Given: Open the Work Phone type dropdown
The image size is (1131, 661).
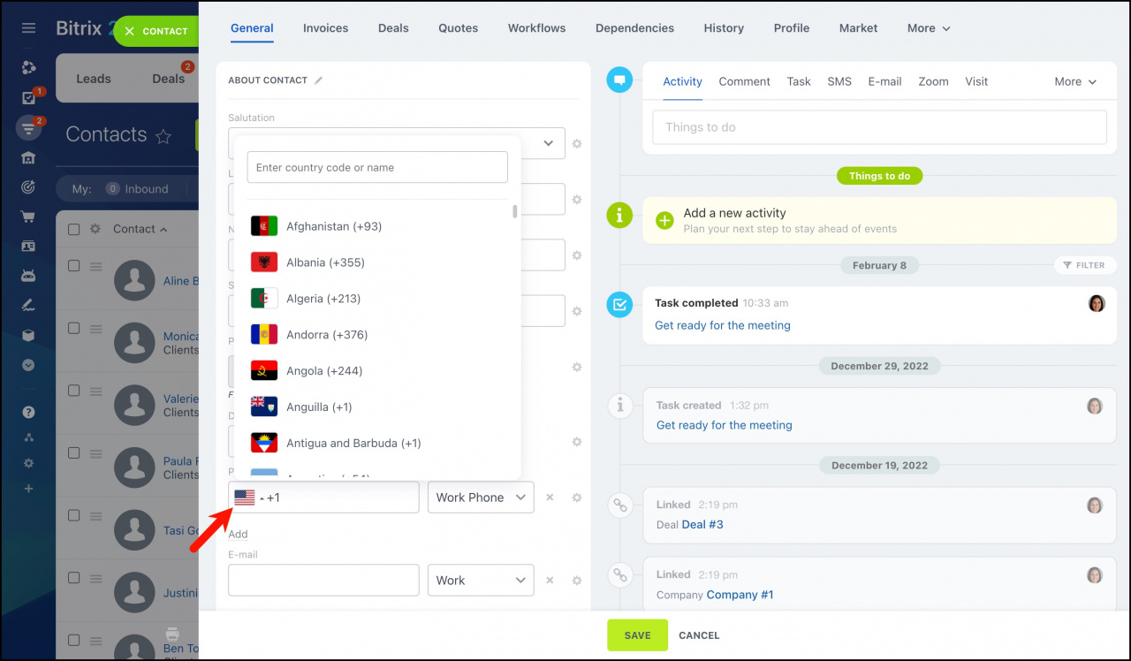Looking at the screenshot, I should click(481, 498).
